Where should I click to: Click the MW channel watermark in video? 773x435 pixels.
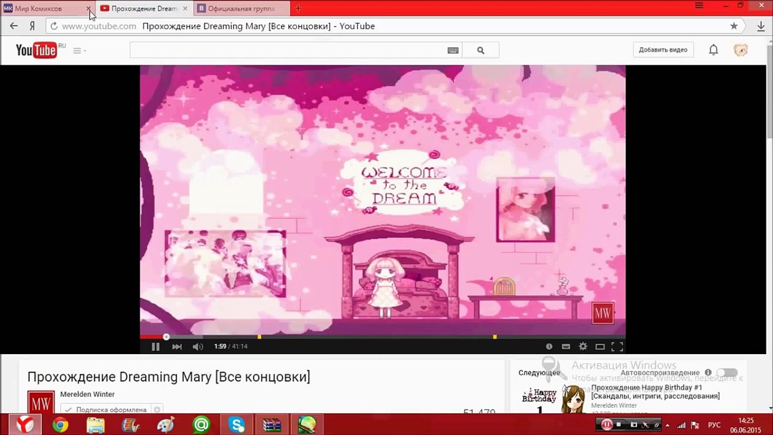602,313
